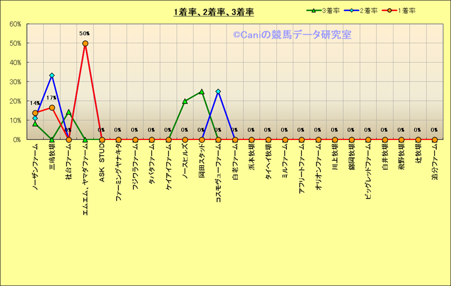Select the blue diamond marker at コスモヴューファーム
Image resolution: width=451 pixels, height=286 pixels.
[x=218, y=91]
